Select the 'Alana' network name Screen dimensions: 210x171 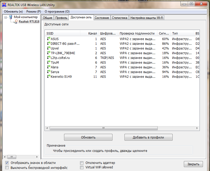point(54,67)
